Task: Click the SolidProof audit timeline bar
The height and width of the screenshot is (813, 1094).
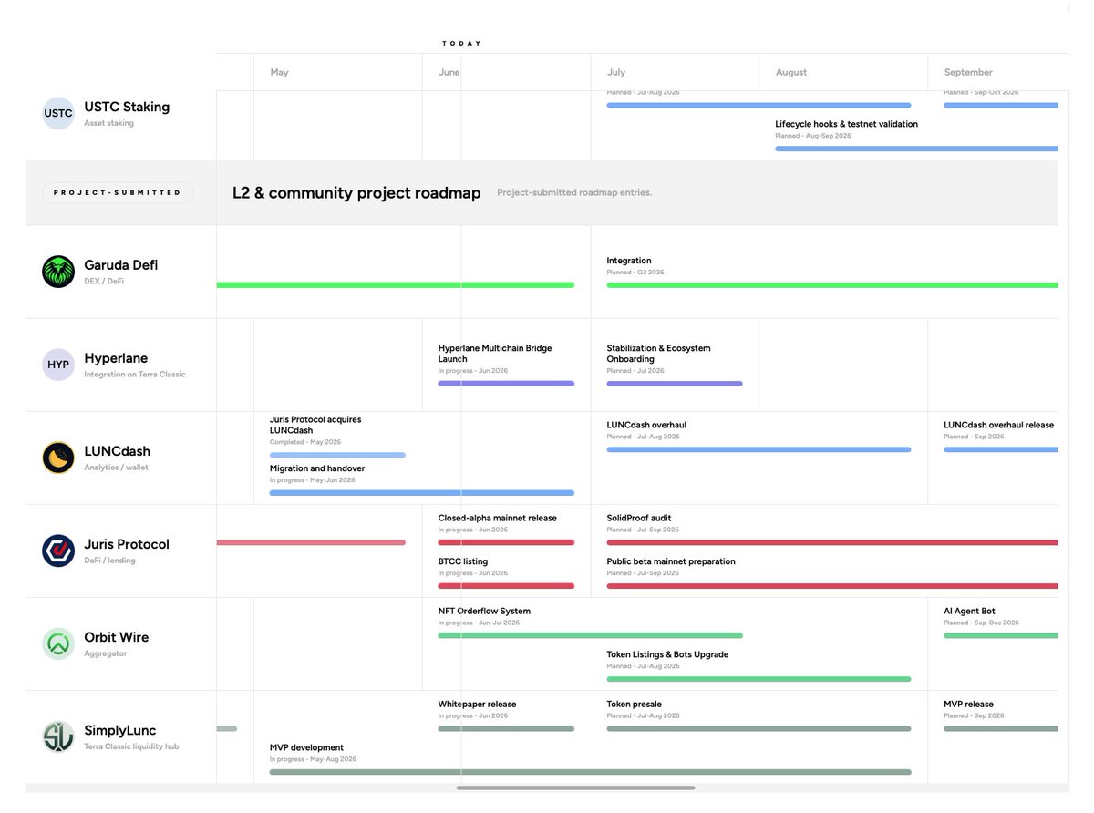Action: (832, 542)
